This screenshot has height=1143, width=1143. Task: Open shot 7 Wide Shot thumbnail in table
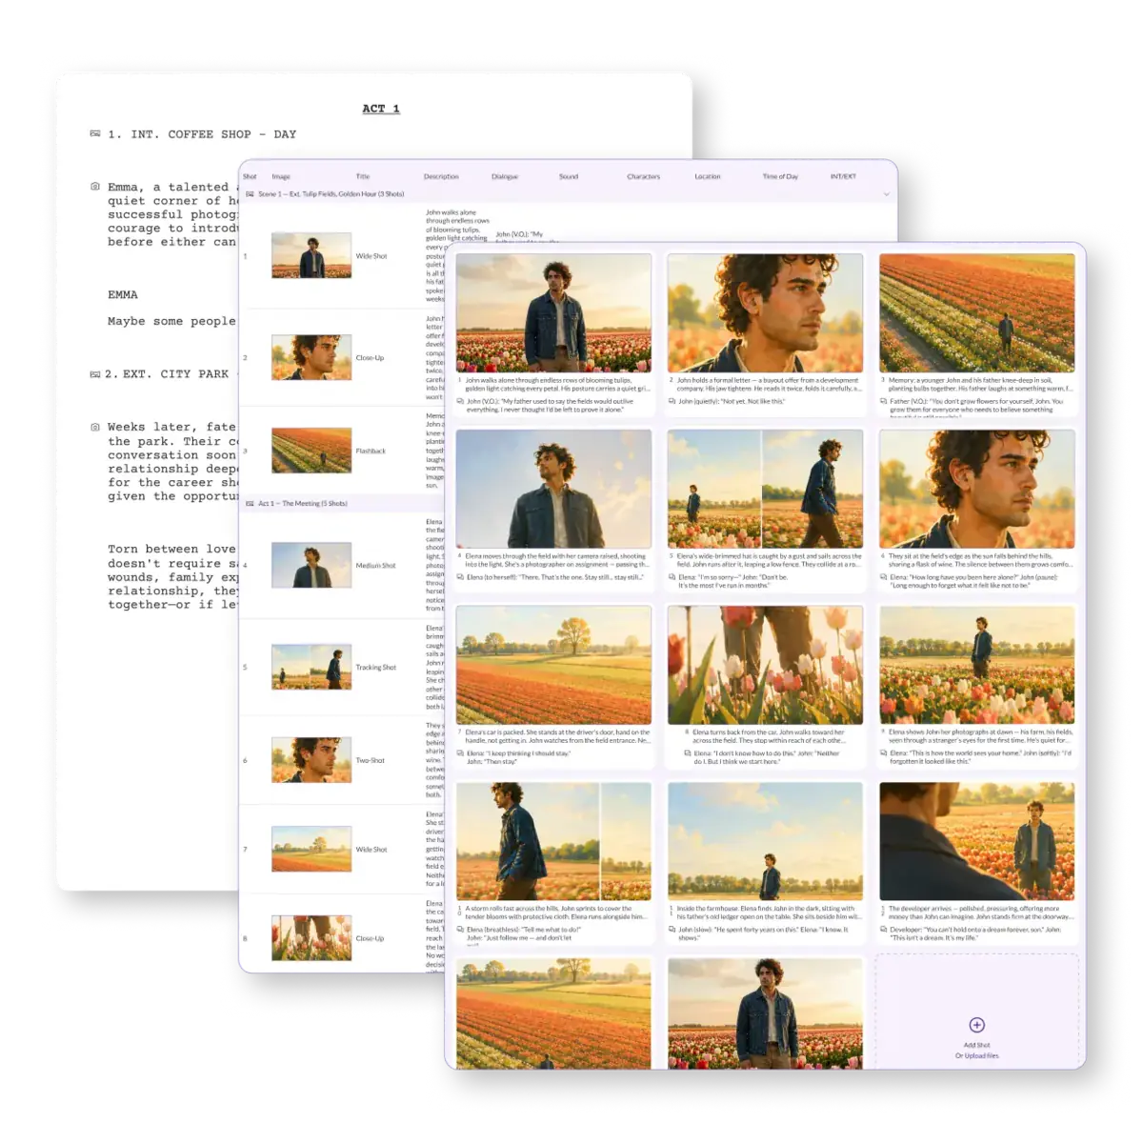311,849
